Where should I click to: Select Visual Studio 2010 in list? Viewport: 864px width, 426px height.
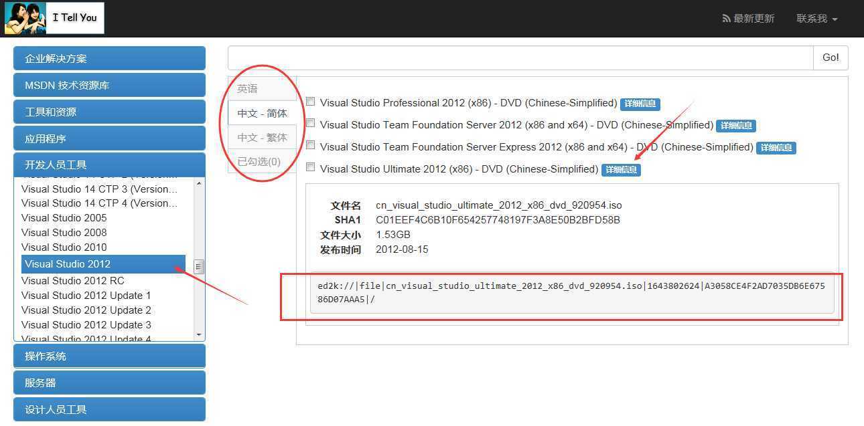pos(64,247)
